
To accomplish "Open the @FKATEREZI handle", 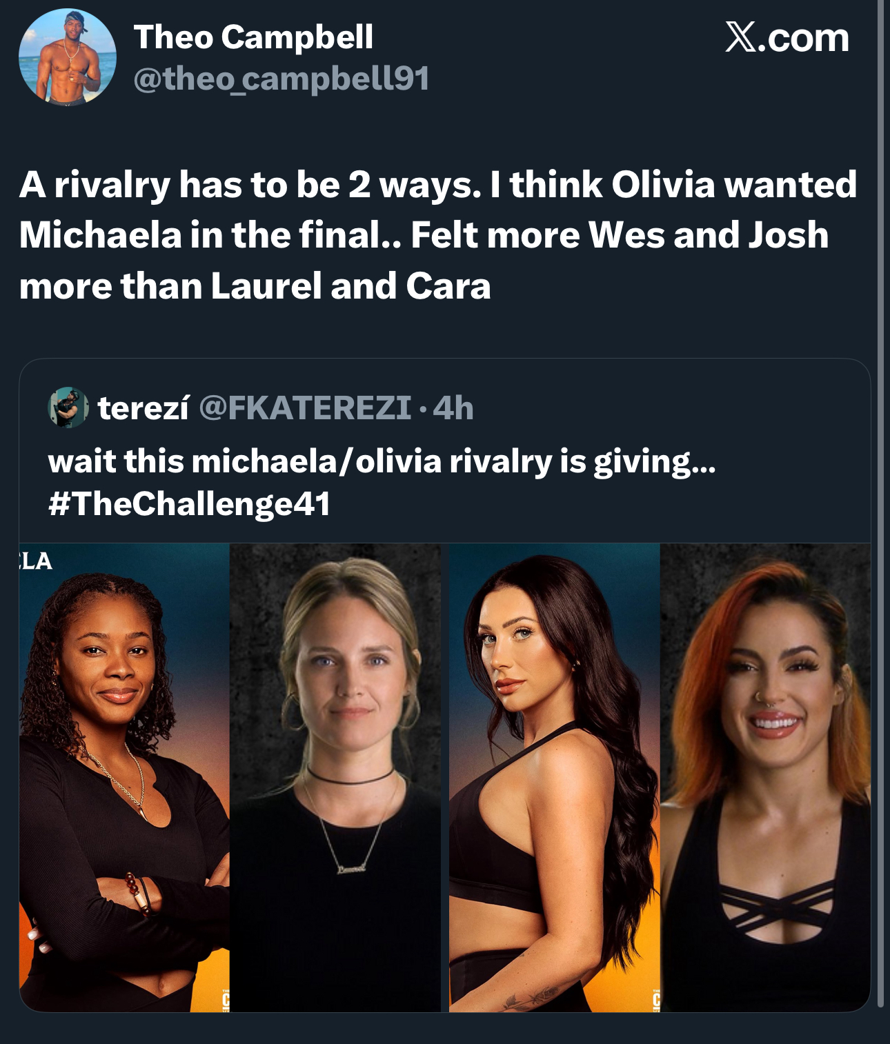I will point(305,408).
